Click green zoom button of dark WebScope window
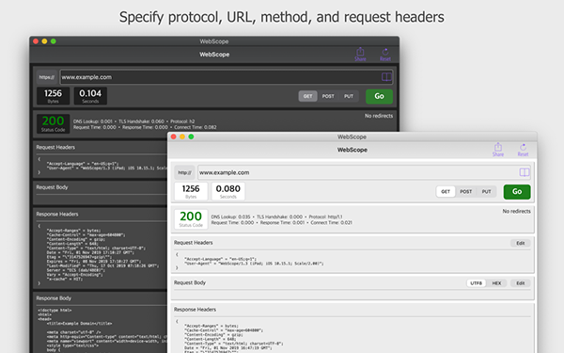 tap(54, 41)
